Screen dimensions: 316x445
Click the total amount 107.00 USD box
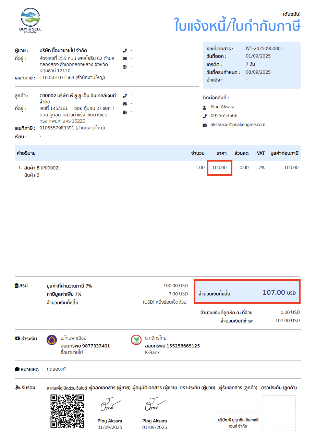coord(247,292)
